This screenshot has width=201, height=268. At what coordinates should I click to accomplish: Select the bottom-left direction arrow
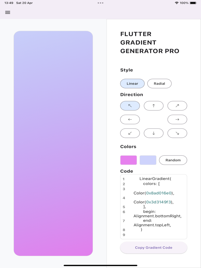(x=130, y=133)
